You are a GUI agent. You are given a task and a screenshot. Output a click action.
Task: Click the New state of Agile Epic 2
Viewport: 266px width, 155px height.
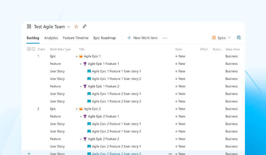pos(180,109)
